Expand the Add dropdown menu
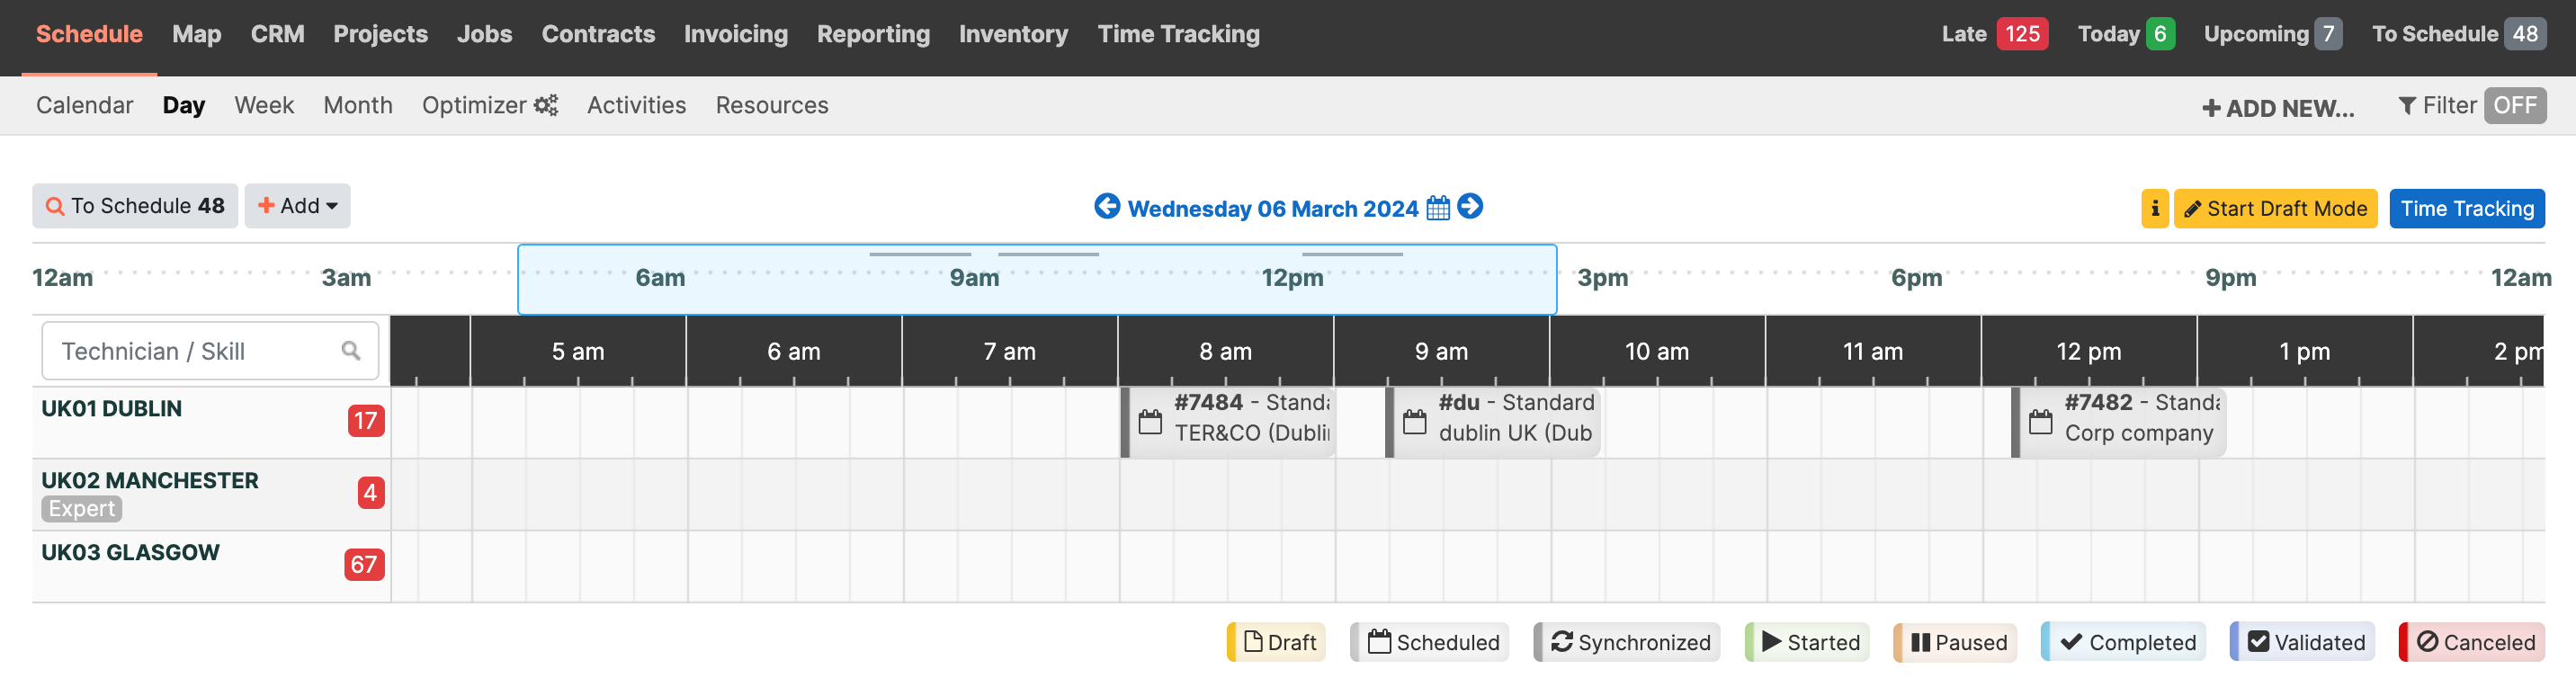 pyautogui.click(x=297, y=206)
